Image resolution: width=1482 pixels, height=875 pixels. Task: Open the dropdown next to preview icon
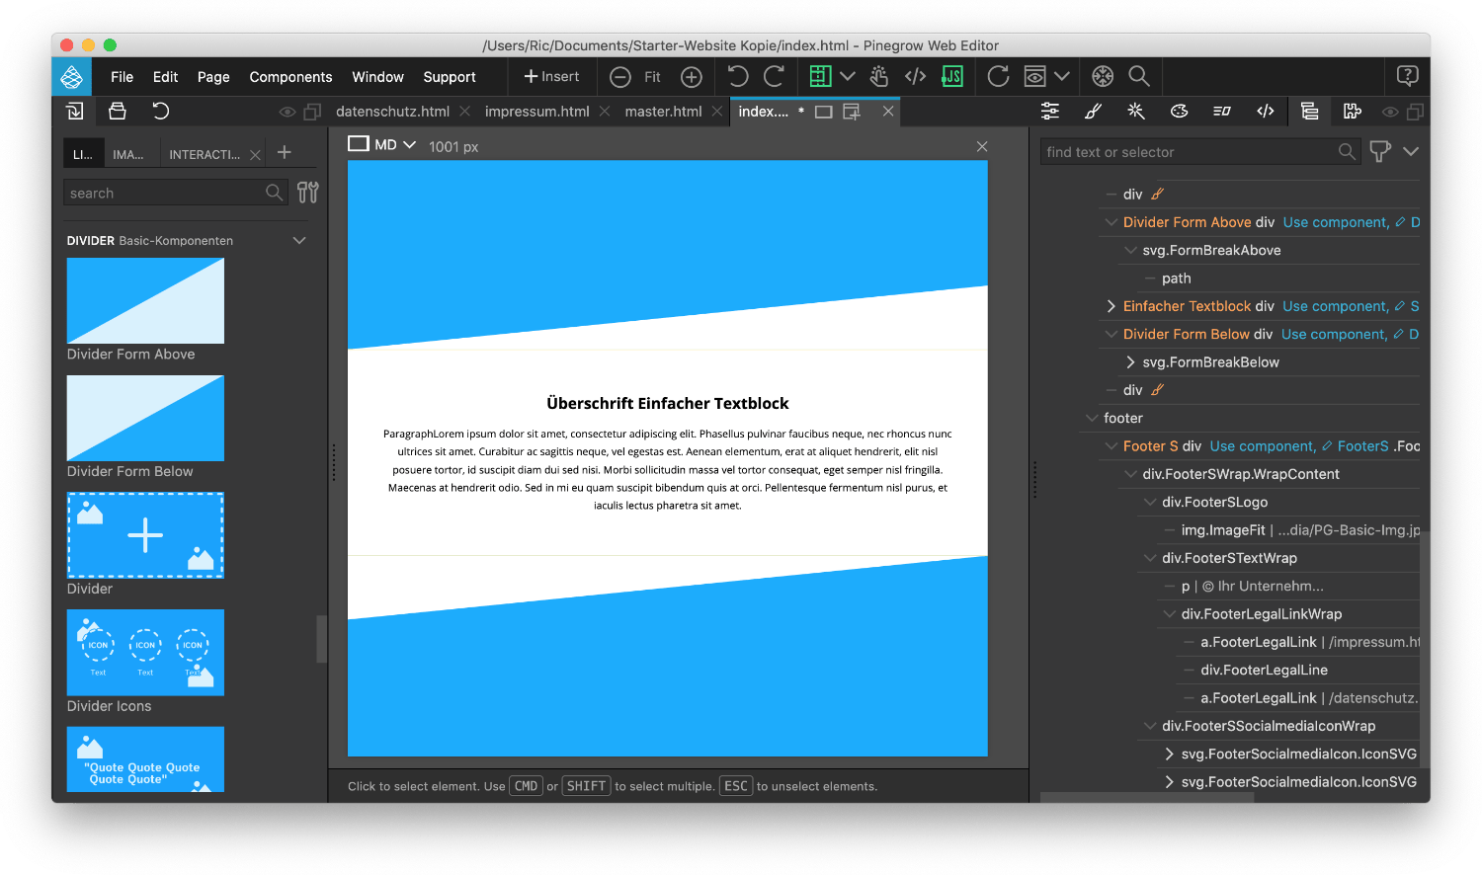pyautogui.click(x=1062, y=76)
